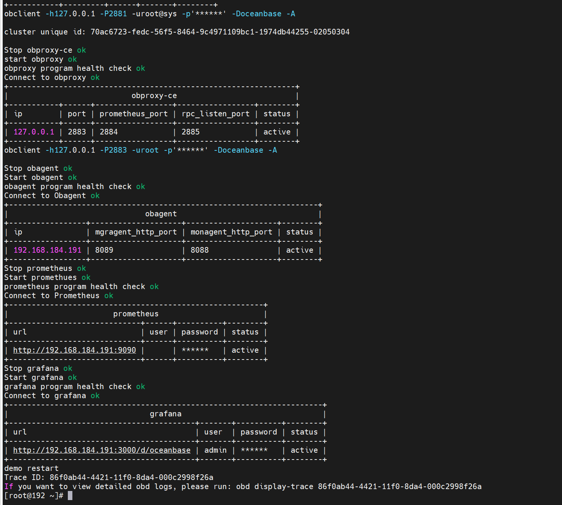562x505 pixels.
Task: Click the 'demo restart' line
Action: point(31,468)
